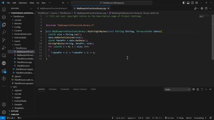This screenshot has height=120, width=214.
Task: Open the Run menu
Action: (43, 3)
